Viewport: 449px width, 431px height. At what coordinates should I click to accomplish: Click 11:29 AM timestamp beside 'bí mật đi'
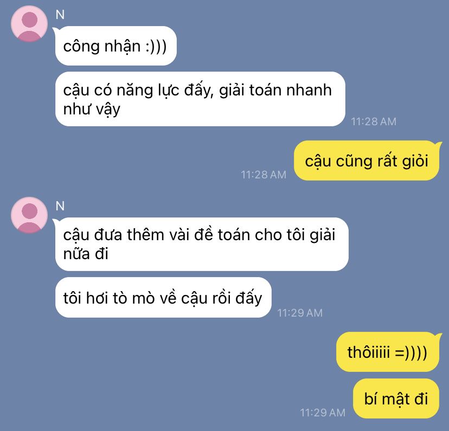pos(323,413)
